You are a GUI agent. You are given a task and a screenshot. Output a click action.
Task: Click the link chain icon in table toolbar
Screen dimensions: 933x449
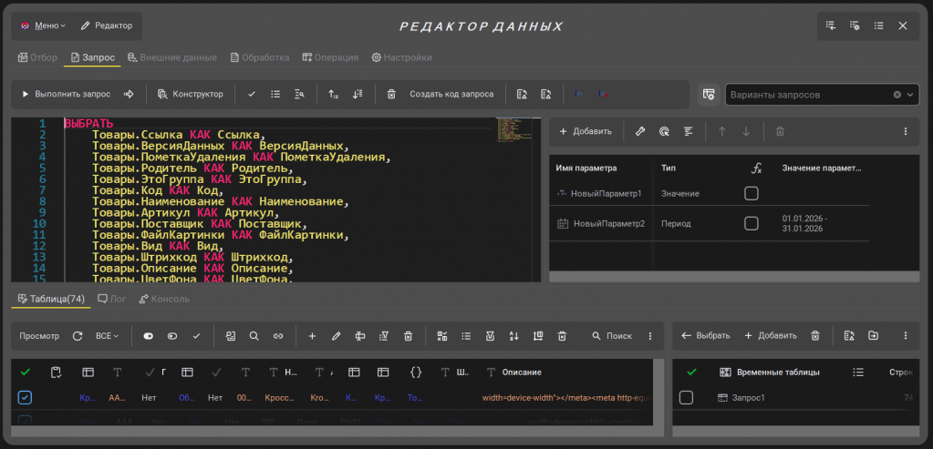[278, 336]
